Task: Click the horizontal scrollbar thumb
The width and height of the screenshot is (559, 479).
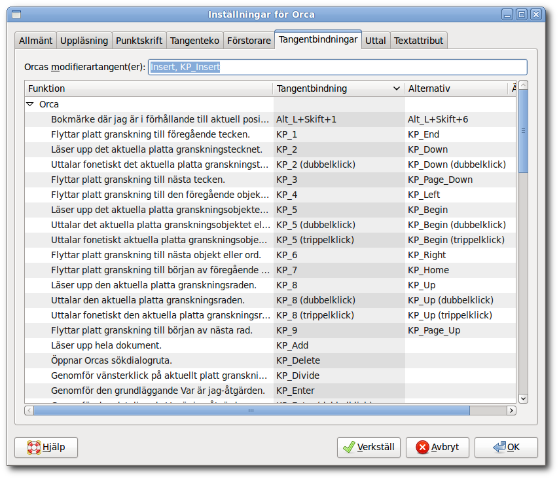Action: click(251, 410)
